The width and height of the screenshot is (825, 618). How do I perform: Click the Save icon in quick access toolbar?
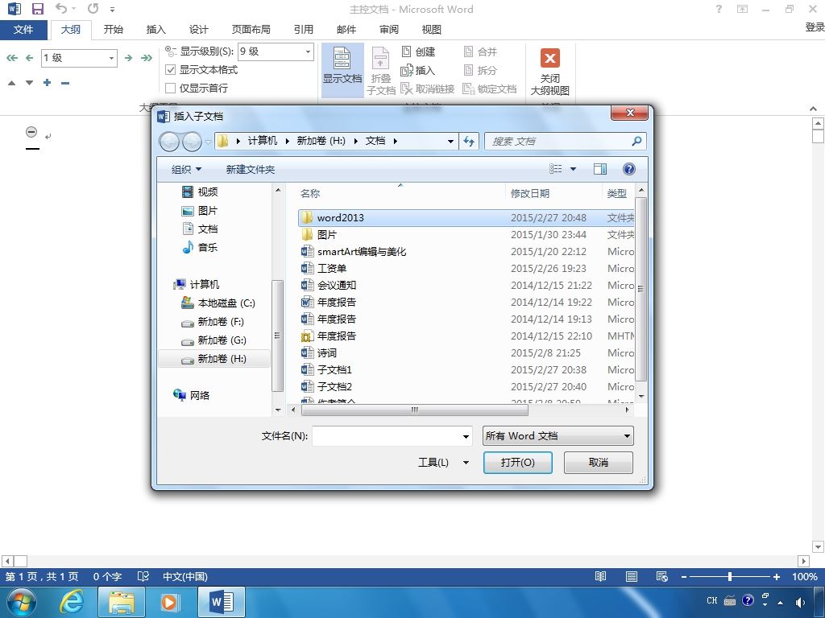pyautogui.click(x=37, y=9)
